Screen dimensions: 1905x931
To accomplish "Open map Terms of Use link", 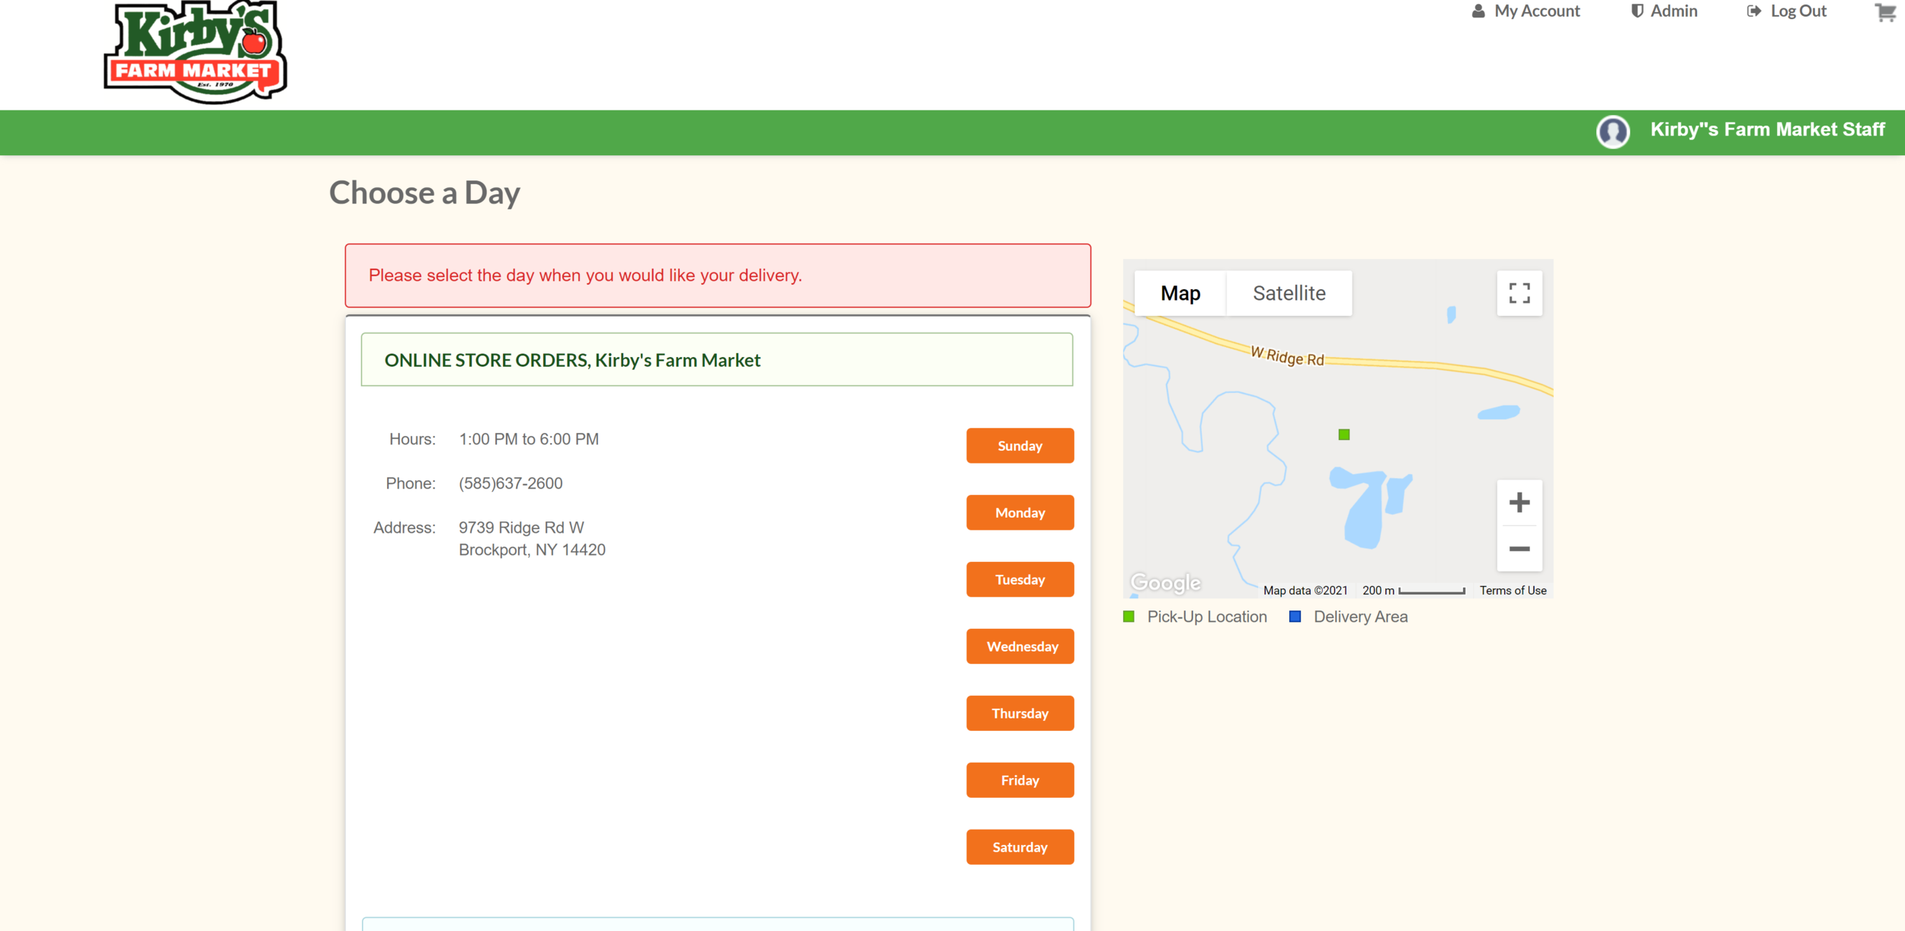I will click(x=1513, y=590).
